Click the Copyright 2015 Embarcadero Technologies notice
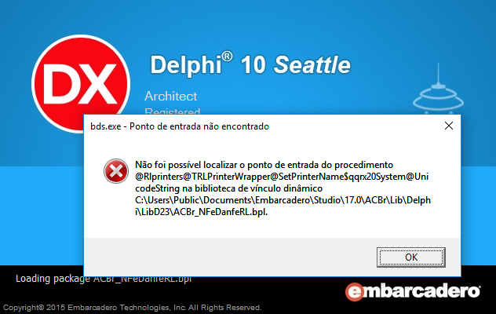This screenshot has height=314, width=496. pyautogui.click(x=132, y=308)
